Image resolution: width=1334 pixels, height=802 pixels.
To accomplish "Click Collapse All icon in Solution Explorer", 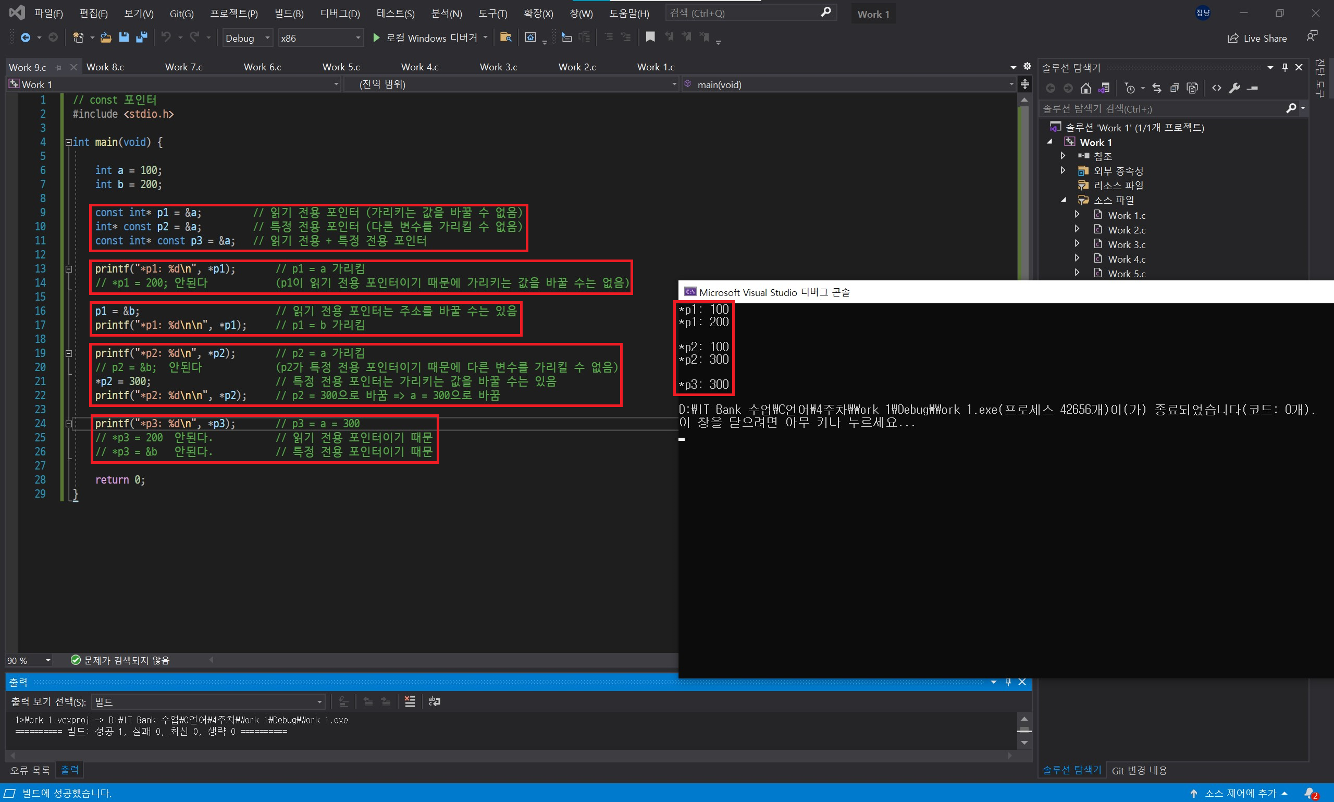I will (1174, 88).
